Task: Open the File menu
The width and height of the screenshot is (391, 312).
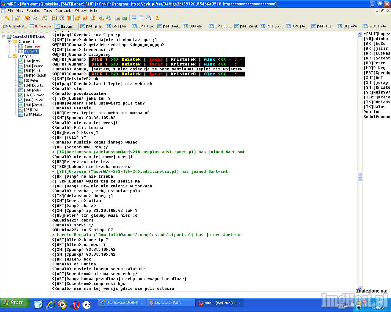Action: coord(10,11)
